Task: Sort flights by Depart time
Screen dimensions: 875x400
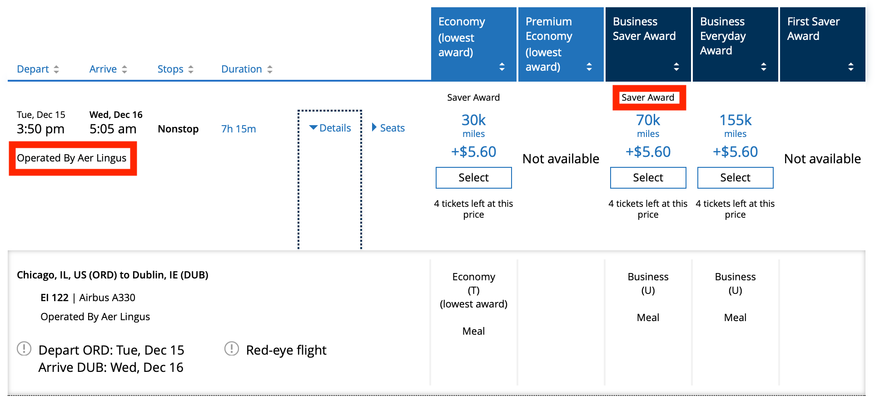Action: (56, 69)
